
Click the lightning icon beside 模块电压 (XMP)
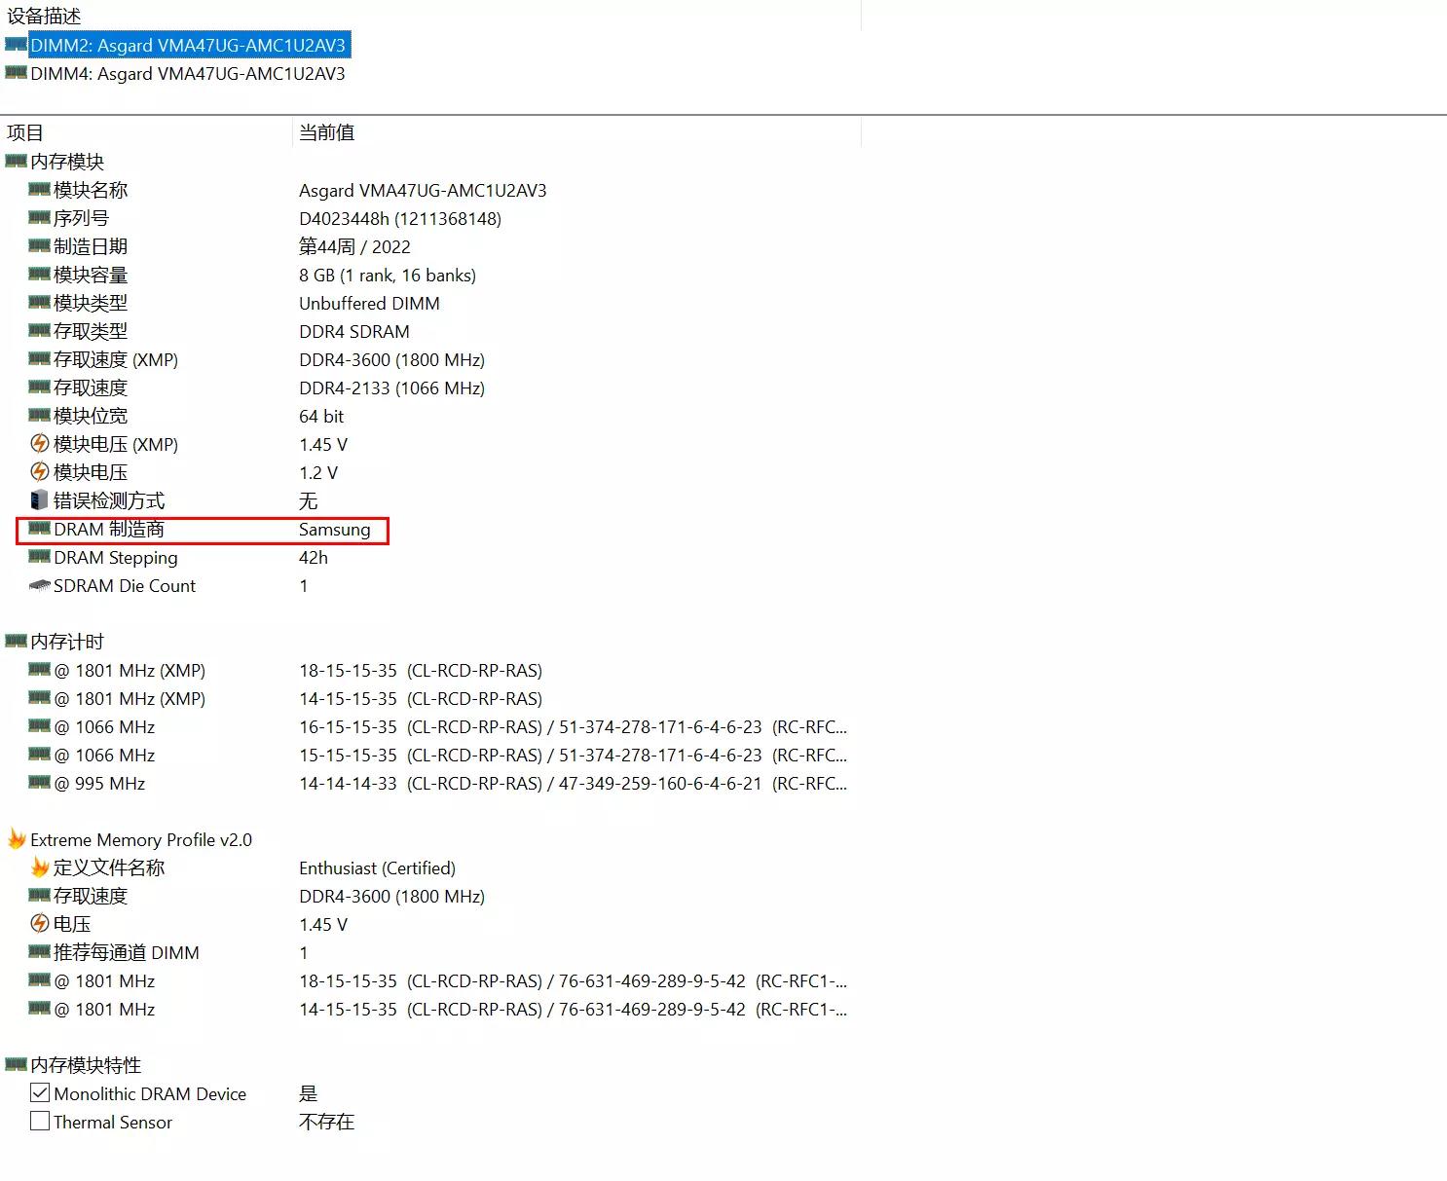[x=39, y=444]
